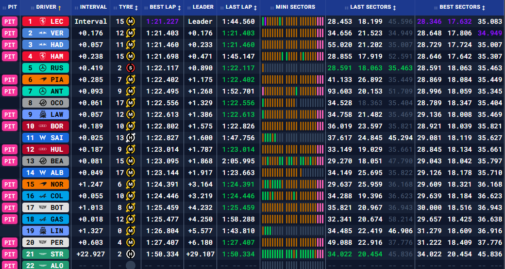
Task: Click the medium tyre icon in Leclerc's row
Action: [130, 21]
